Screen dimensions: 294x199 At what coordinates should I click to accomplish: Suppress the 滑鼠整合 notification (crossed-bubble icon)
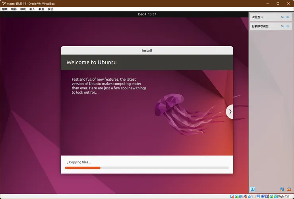point(282,17)
